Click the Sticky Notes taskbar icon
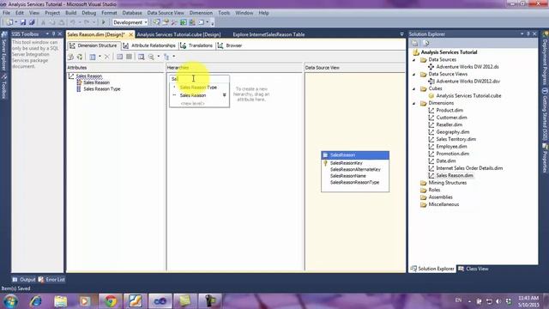The width and height of the screenshot is (549, 309). point(185,301)
